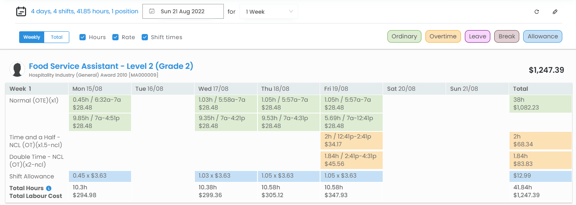
Task: Select the green Ordinary legend tag
Action: coord(404,36)
